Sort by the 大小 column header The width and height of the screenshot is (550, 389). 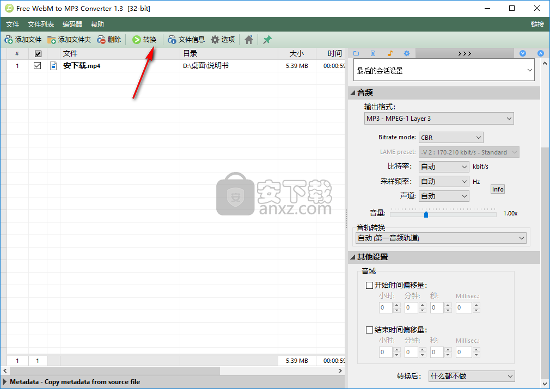pyautogui.click(x=297, y=54)
